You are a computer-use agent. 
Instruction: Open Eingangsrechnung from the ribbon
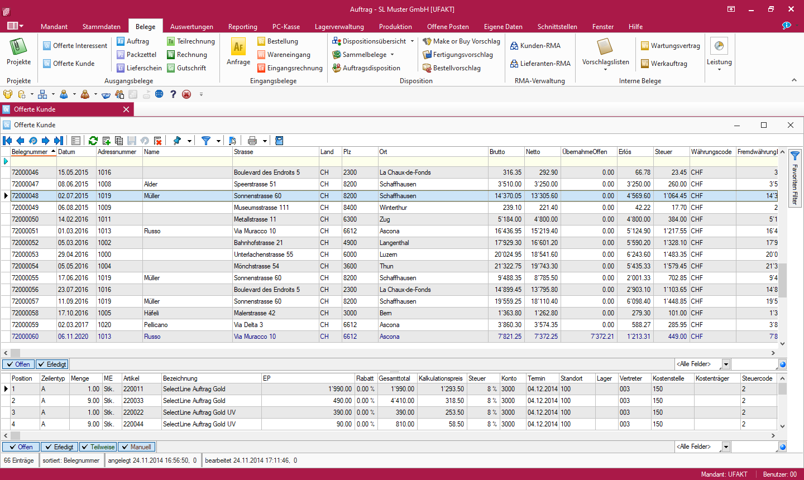290,68
